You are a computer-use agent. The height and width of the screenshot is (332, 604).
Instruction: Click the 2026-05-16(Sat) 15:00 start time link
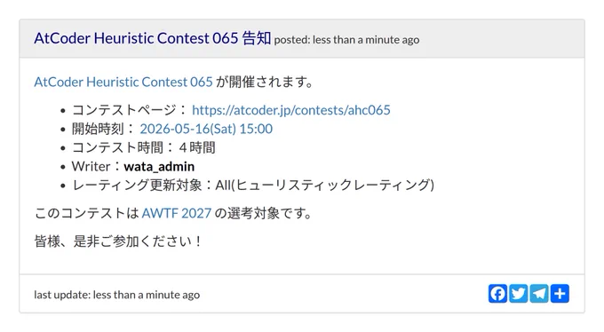pos(206,129)
